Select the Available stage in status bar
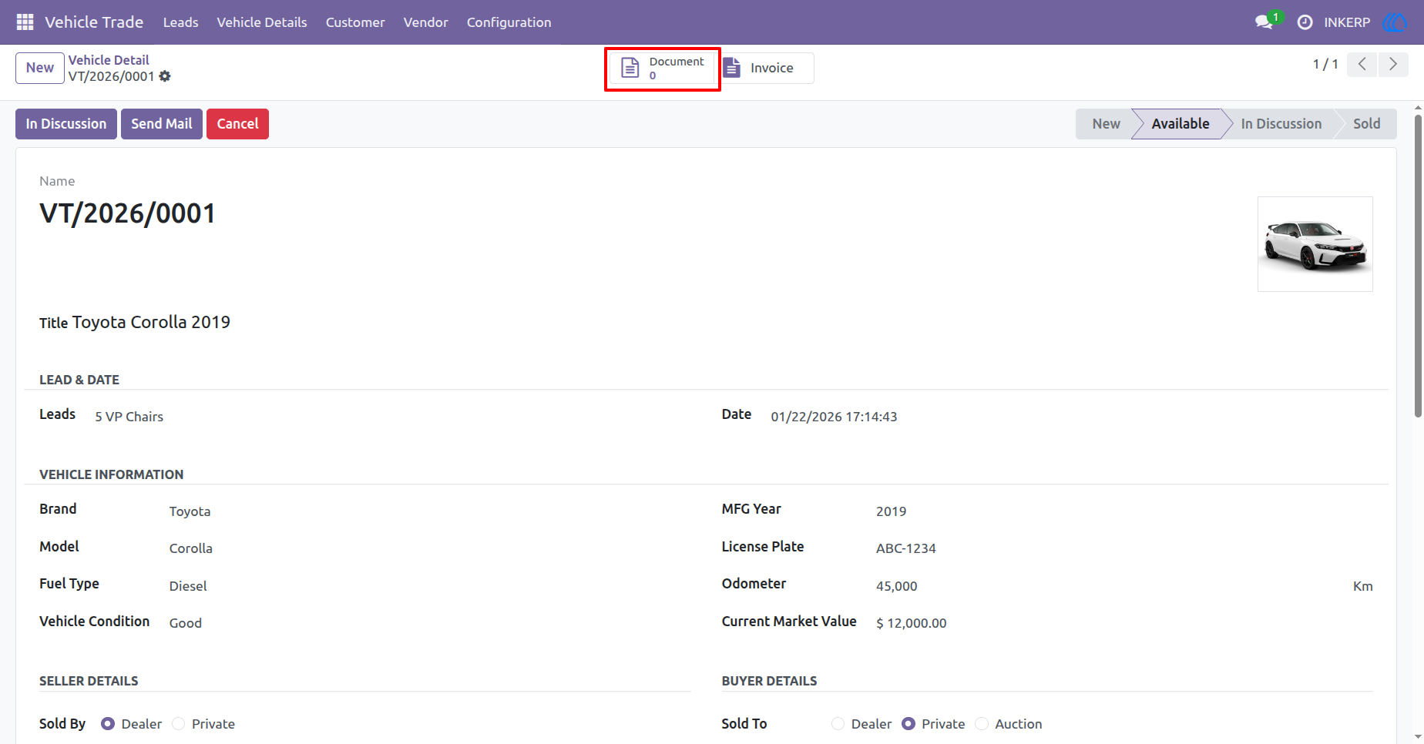This screenshot has height=744, width=1424. (1180, 124)
